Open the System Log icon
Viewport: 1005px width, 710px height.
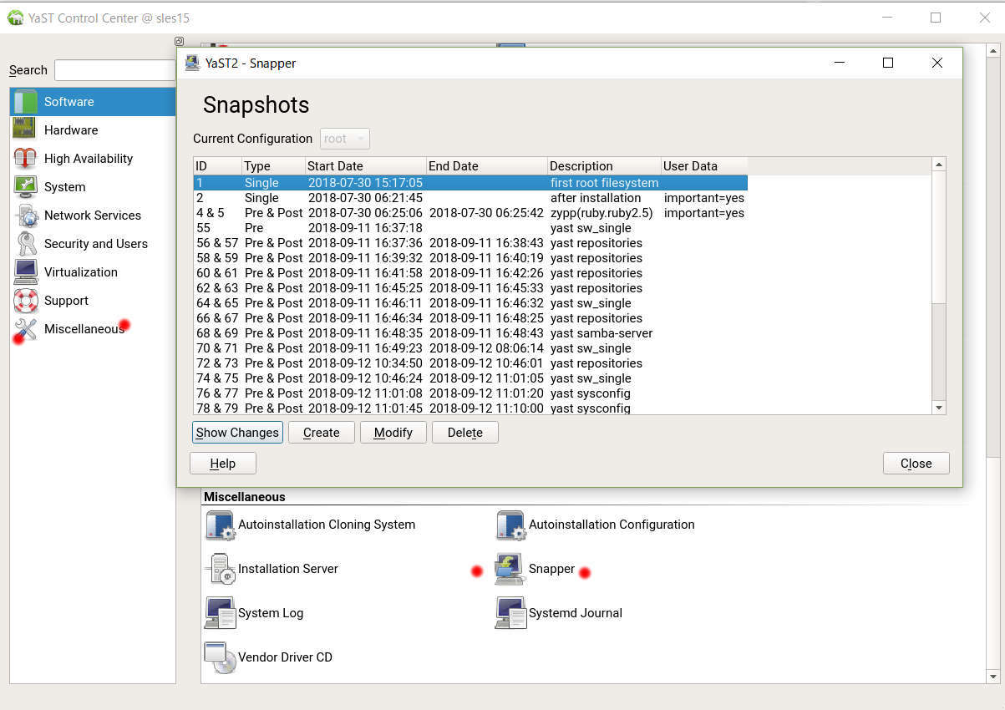point(220,613)
